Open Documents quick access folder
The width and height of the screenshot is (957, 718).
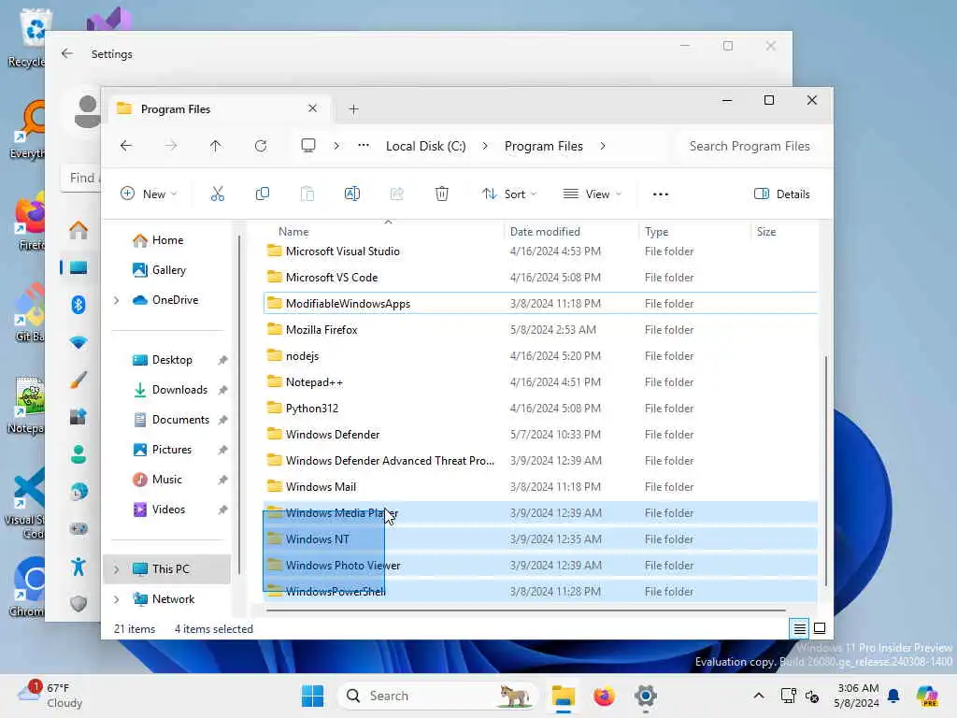coord(180,420)
